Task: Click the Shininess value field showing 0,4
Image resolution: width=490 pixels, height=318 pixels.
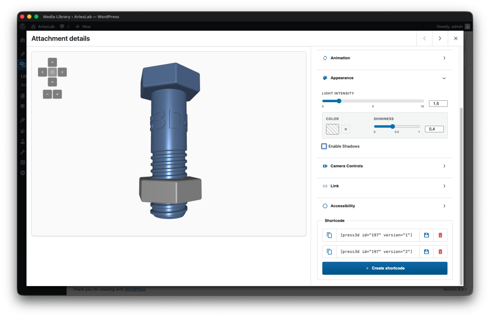Action: coord(434,129)
